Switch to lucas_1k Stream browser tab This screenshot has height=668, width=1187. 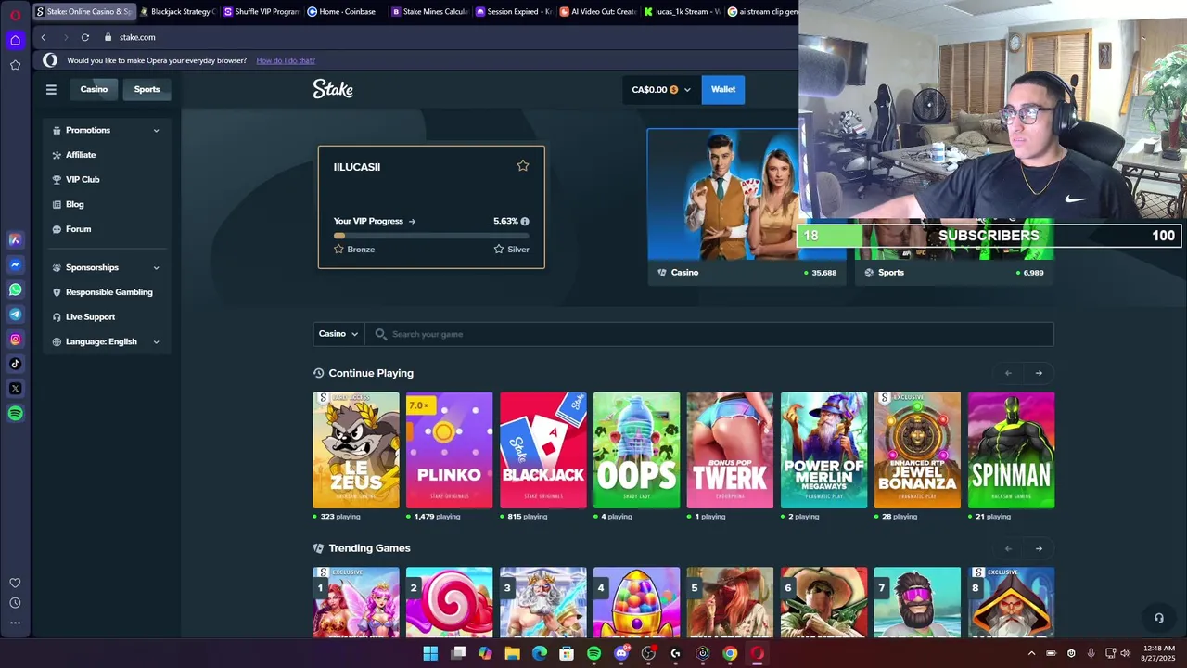pyautogui.click(x=682, y=11)
